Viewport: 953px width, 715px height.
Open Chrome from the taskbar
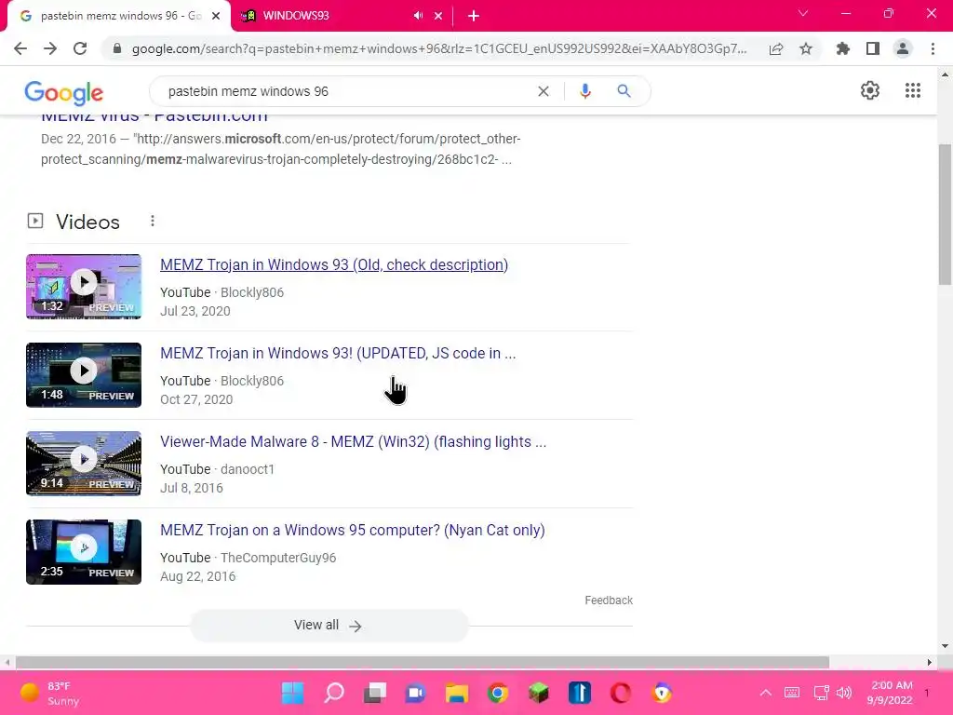498,693
